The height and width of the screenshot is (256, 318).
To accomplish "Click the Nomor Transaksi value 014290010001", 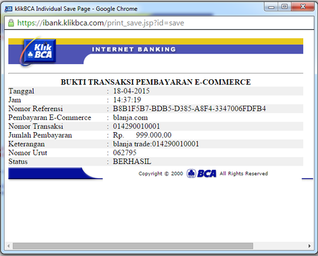I will click(x=136, y=126).
